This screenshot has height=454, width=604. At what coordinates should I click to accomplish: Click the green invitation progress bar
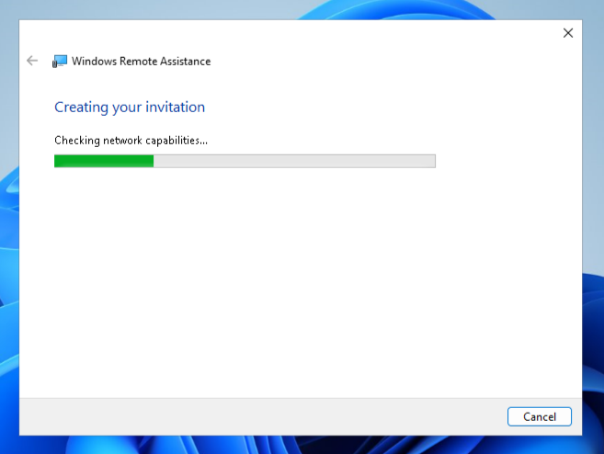click(x=245, y=161)
